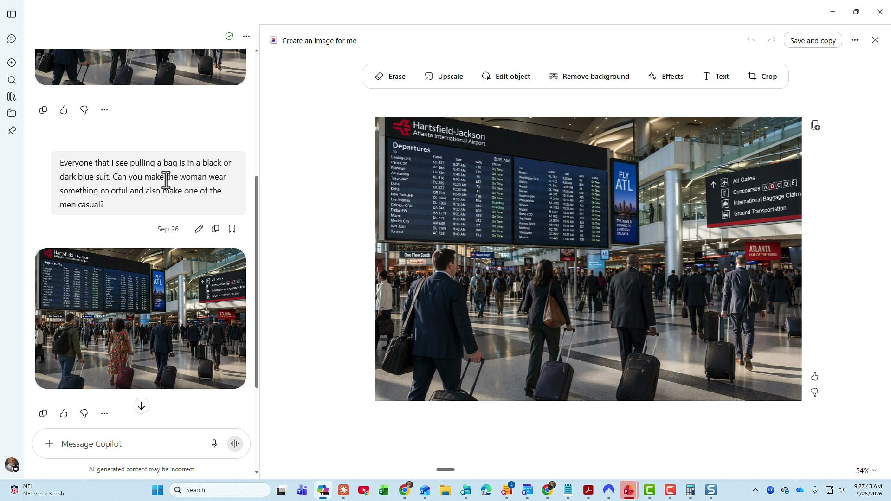The width and height of the screenshot is (891, 501).
Task: Choose the Edit object tool
Action: (506, 76)
